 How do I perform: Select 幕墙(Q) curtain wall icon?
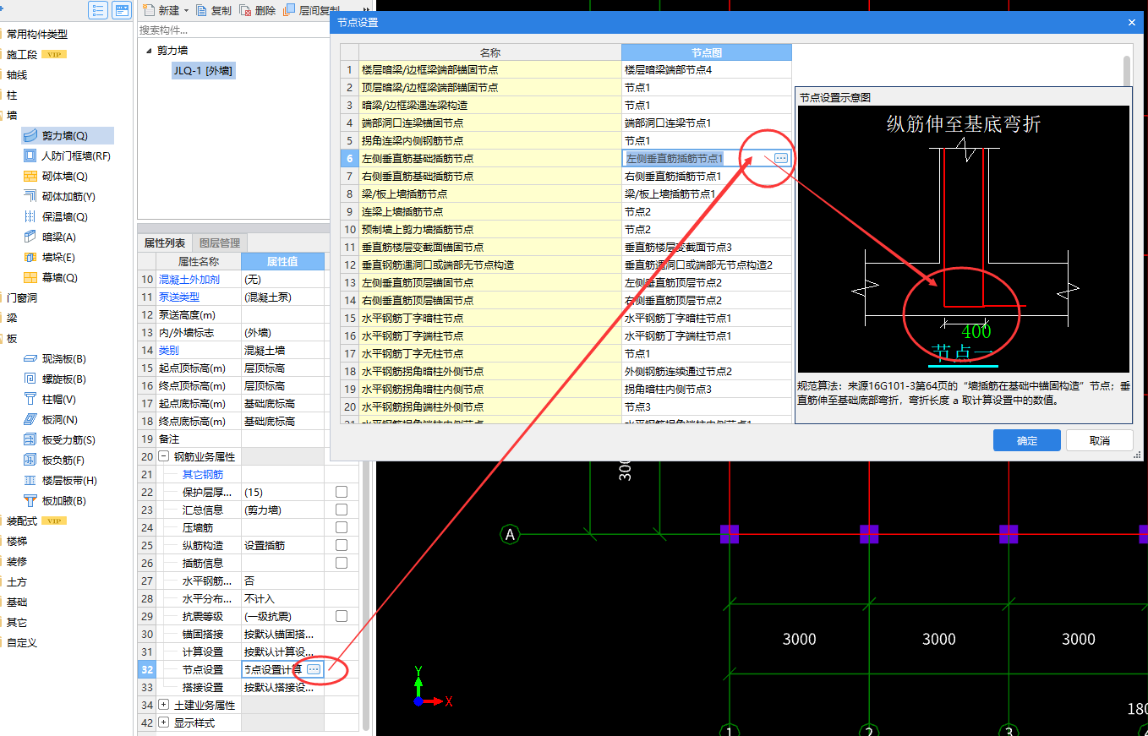tap(30, 277)
